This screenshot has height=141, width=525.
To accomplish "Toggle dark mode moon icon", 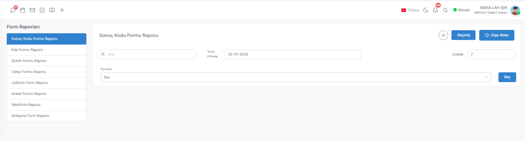I will coord(426,10).
